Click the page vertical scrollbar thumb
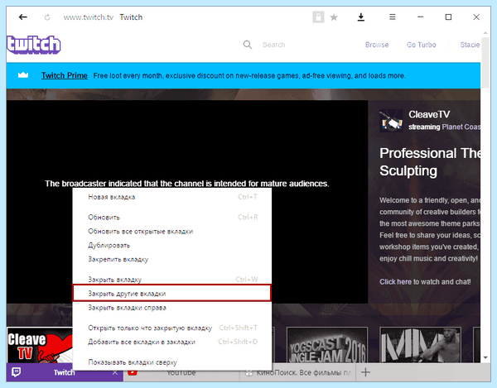The height and width of the screenshot is (388, 497). pyautogui.click(x=485, y=64)
